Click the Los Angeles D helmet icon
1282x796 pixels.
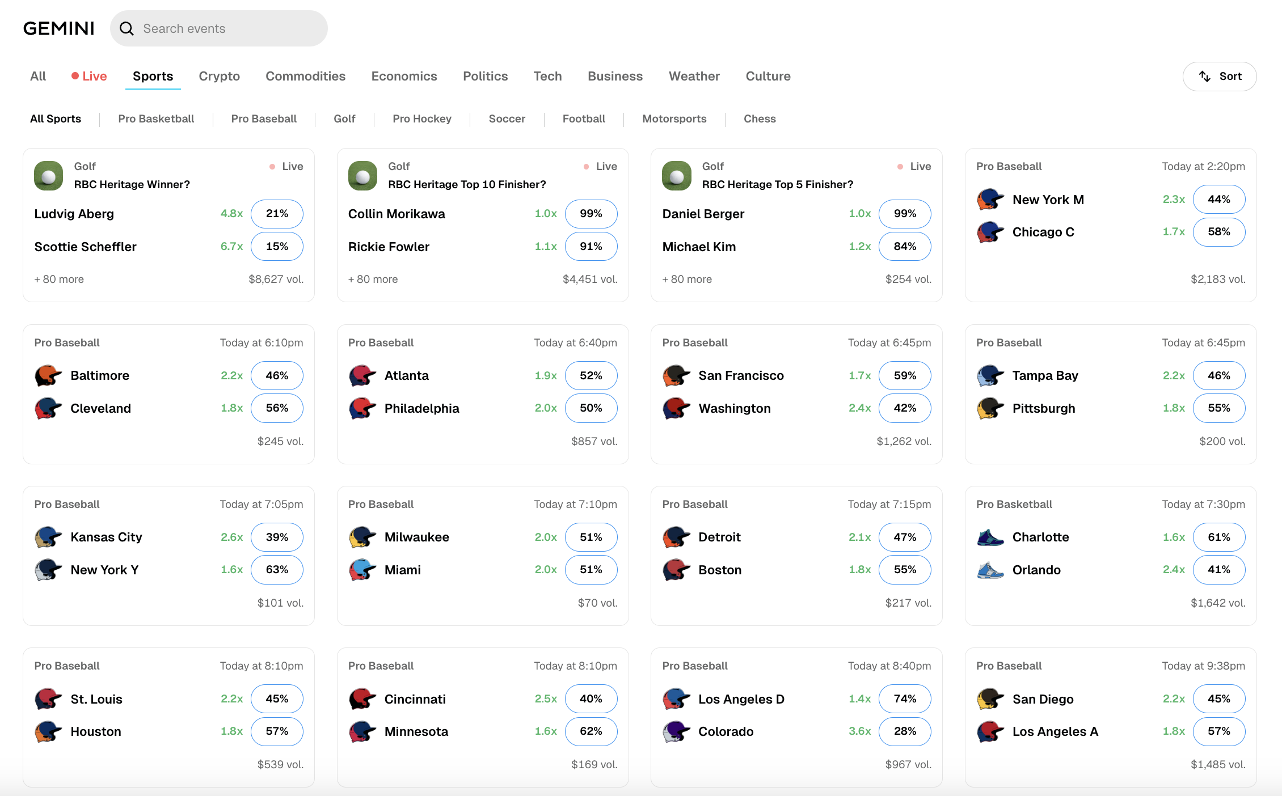pyautogui.click(x=676, y=699)
